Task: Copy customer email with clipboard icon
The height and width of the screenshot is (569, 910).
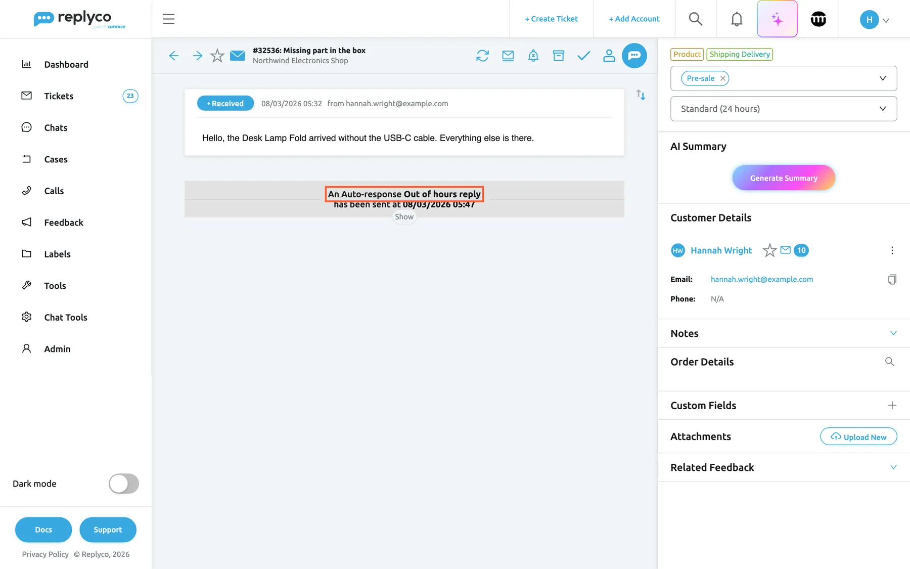Action: click(x=892, y=279)
